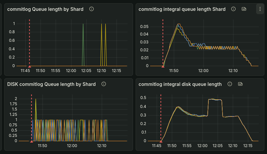This screenshot has height=154, width=267.
Task: Show info for commitlog integral disk queue length
Action: (x=230, y=84)
